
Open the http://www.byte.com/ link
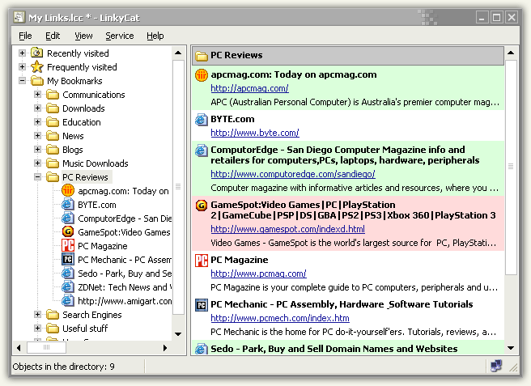coord(255,133)
